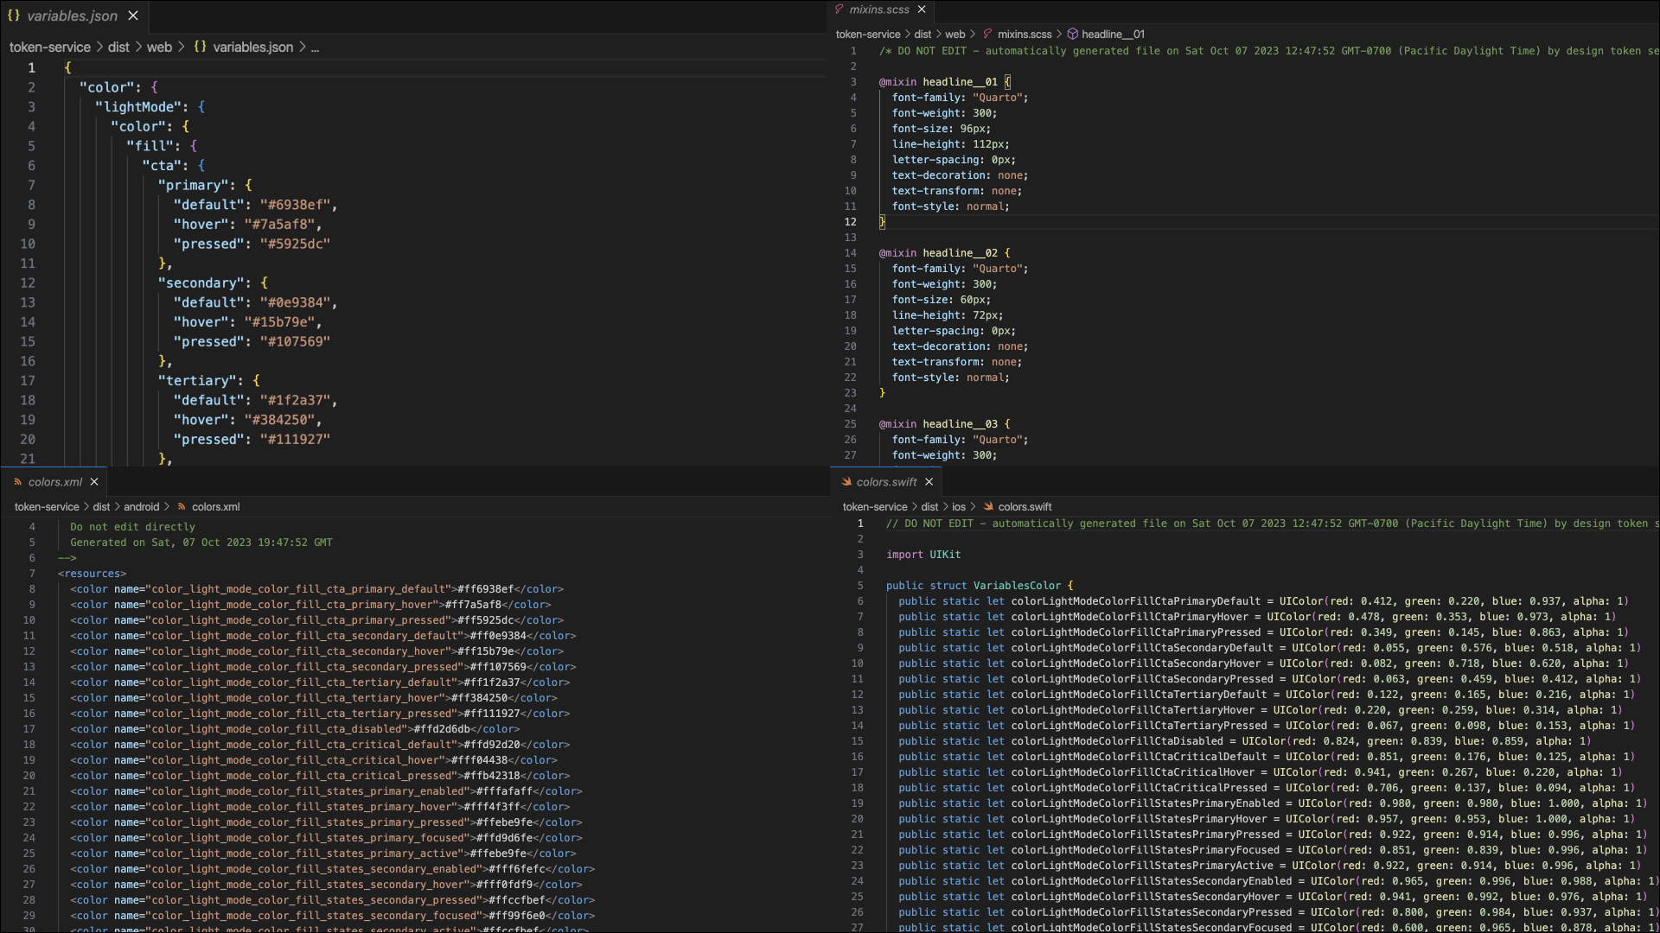Expand the ellipsis breadcrumb after variables.json
The image size is (1660, 933).
315,48
